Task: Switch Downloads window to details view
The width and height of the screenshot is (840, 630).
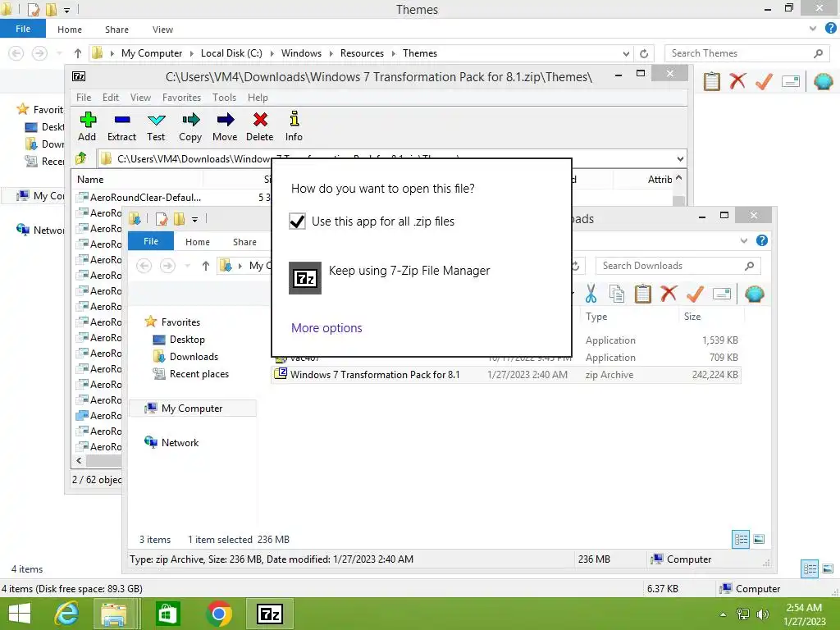Action: (x=741, y=539)
